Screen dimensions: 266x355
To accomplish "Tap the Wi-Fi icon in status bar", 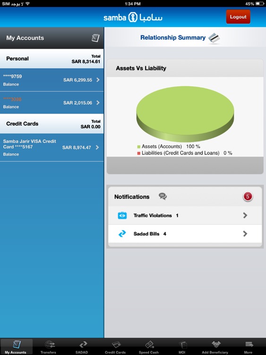I will (27, 4).
